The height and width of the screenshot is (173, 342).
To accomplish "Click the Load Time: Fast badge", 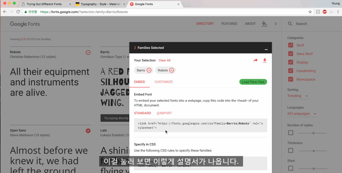I will click(253, 82).
